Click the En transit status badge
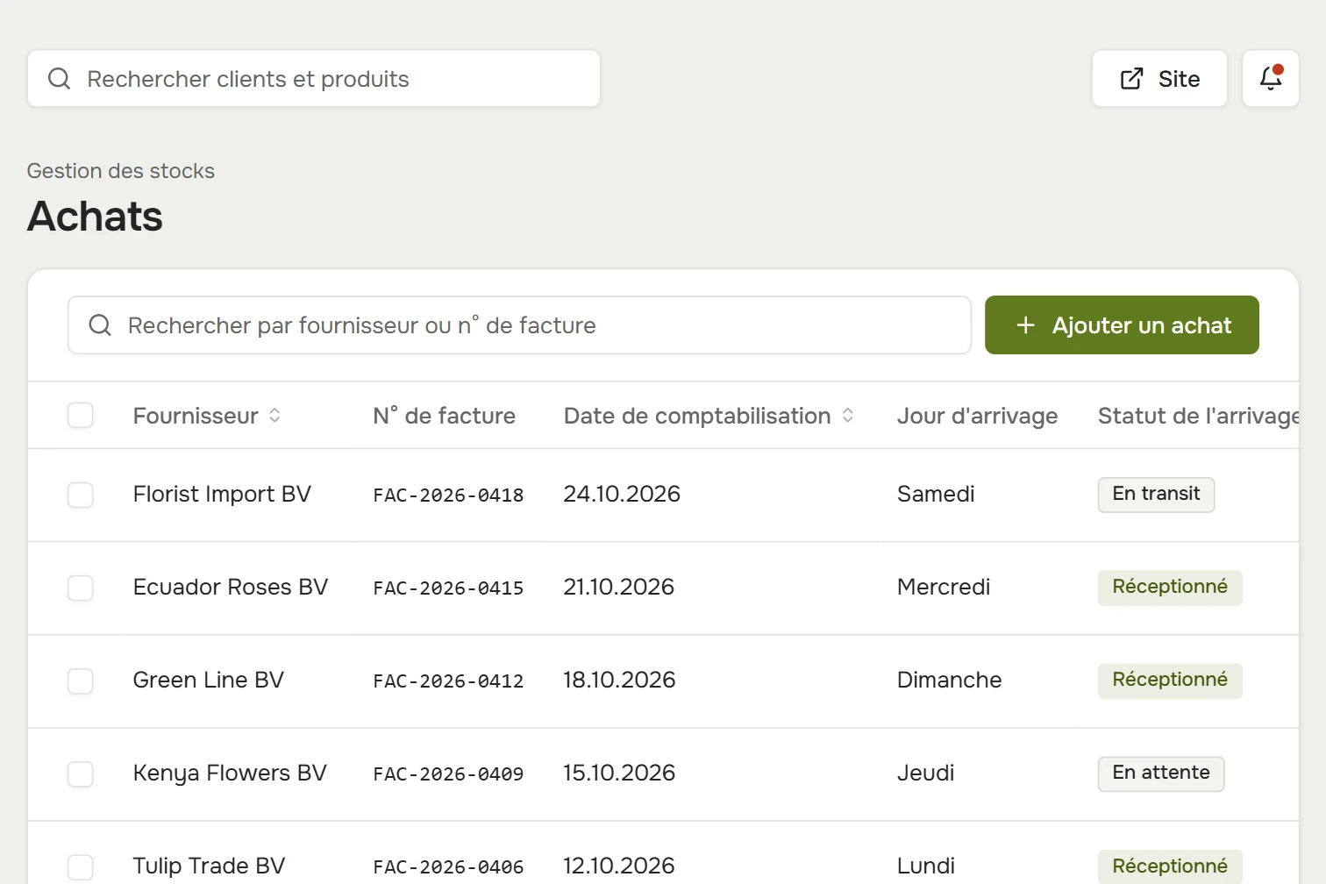 pyautogui.click(x=1156, y=495)
